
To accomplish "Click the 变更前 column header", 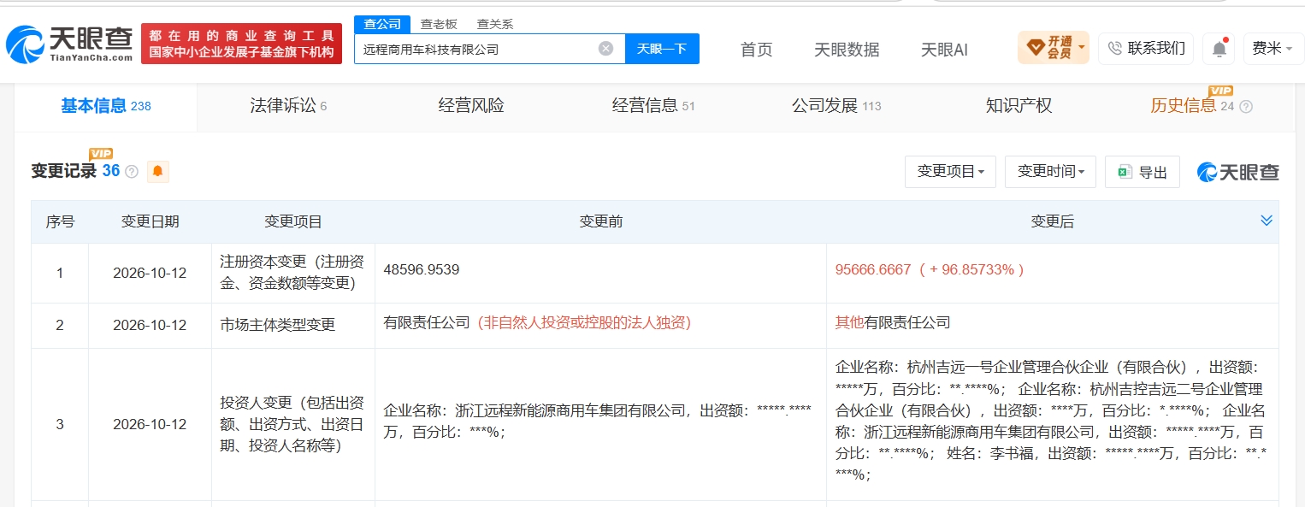I will pyautogui.click(x=600, y=222).
